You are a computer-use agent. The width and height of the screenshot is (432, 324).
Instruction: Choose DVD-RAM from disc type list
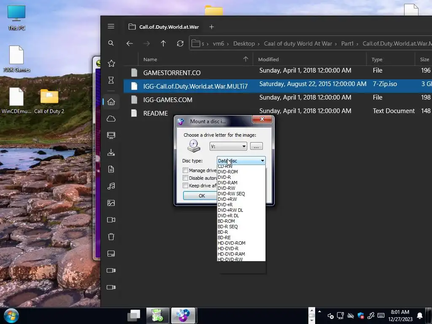241,183
